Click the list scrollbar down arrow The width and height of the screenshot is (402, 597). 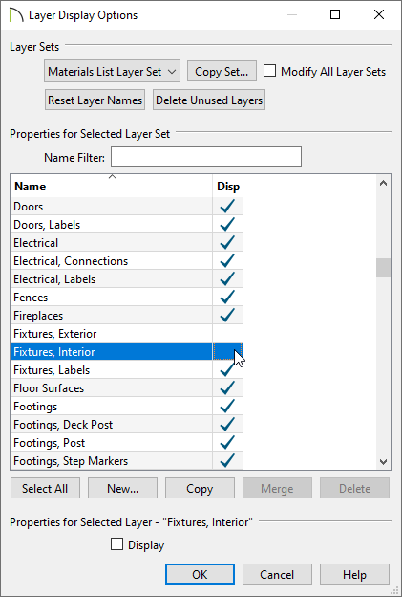383,462
